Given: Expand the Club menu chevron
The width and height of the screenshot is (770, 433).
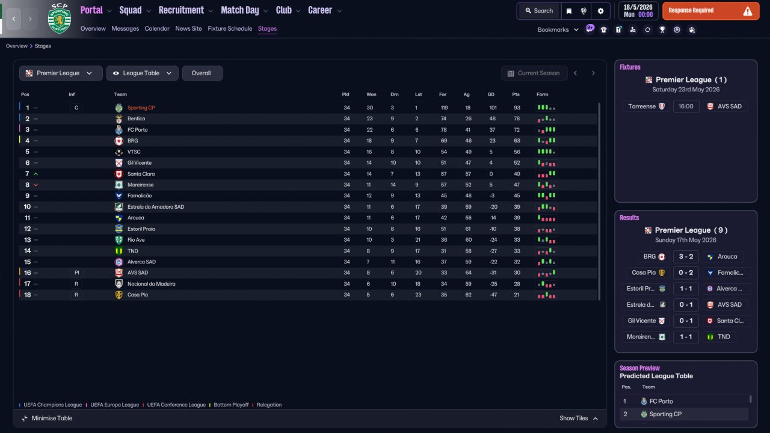Looking at the screenshot, I should [x=297, y=11].
